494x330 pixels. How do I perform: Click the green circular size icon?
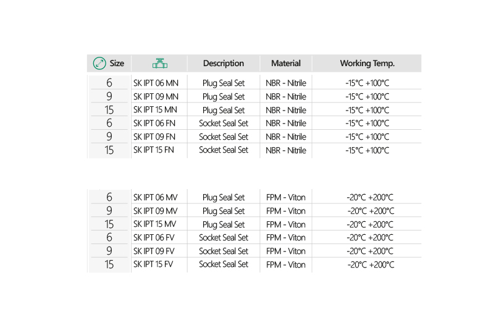pos(99,63)
